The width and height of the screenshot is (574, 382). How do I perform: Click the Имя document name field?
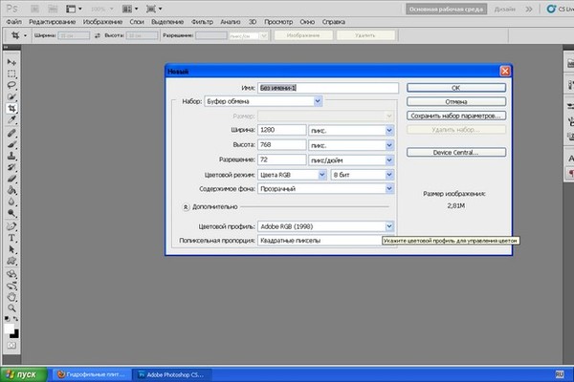coord(326,87)
